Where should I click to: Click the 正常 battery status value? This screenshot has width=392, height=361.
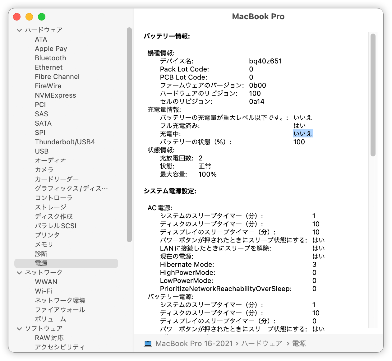point(205,166)
